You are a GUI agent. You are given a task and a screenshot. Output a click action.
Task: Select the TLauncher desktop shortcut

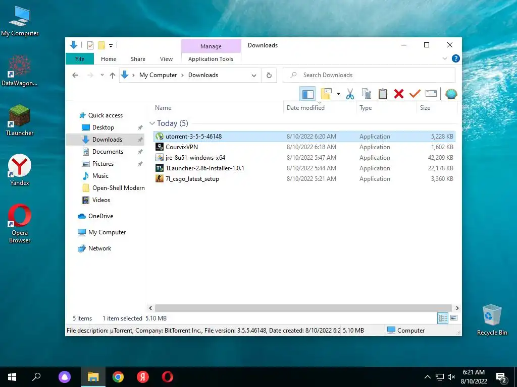tap(20, 120)
